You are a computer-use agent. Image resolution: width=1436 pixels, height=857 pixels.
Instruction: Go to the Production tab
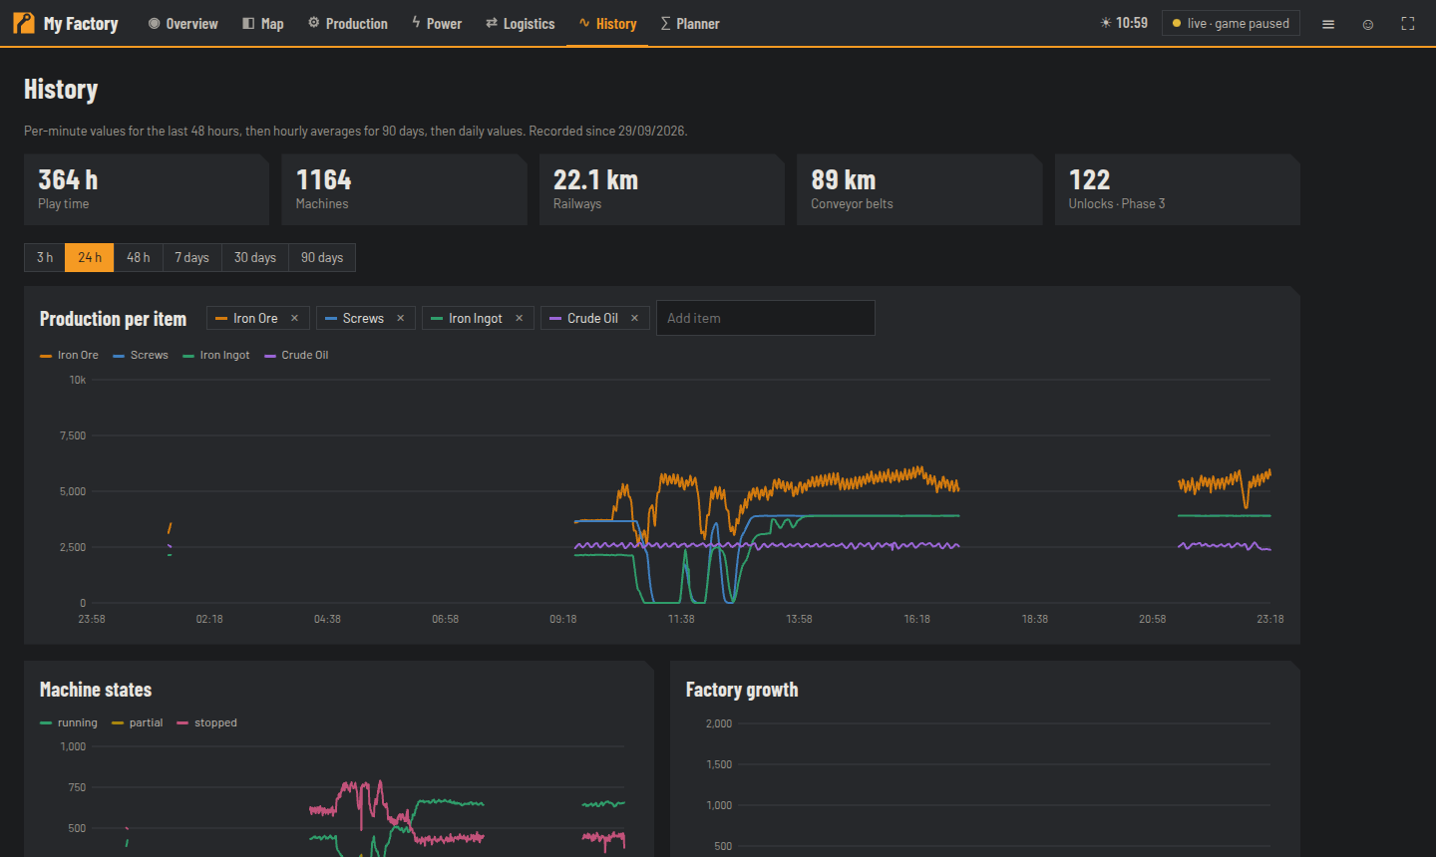348,24
